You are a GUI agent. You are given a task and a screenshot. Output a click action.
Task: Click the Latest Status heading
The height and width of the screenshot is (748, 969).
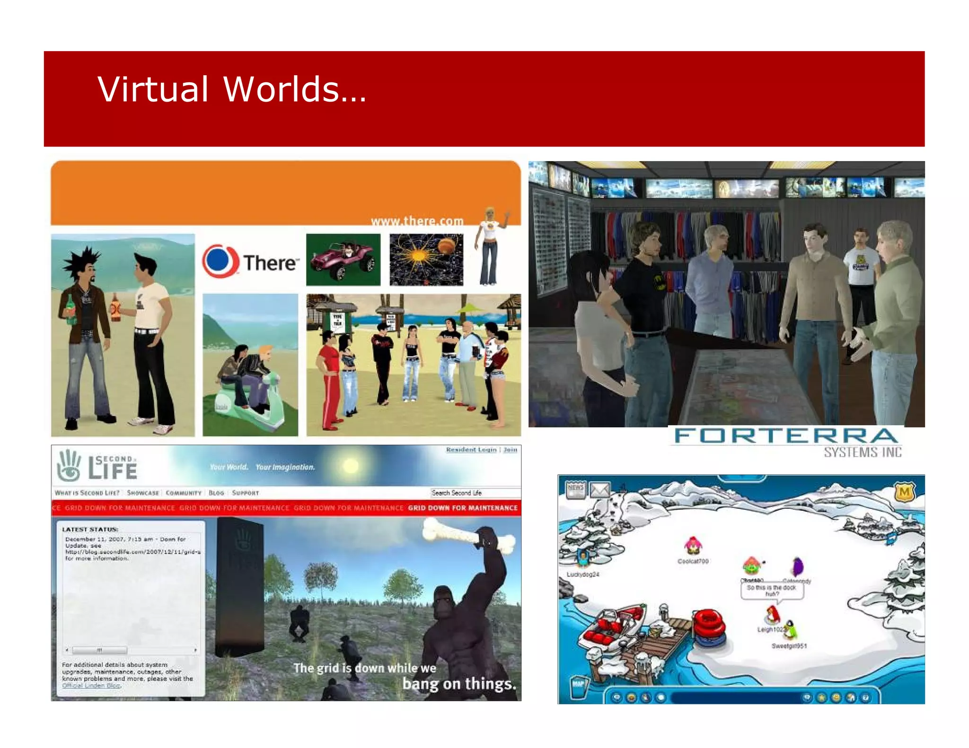click(90, 530)
